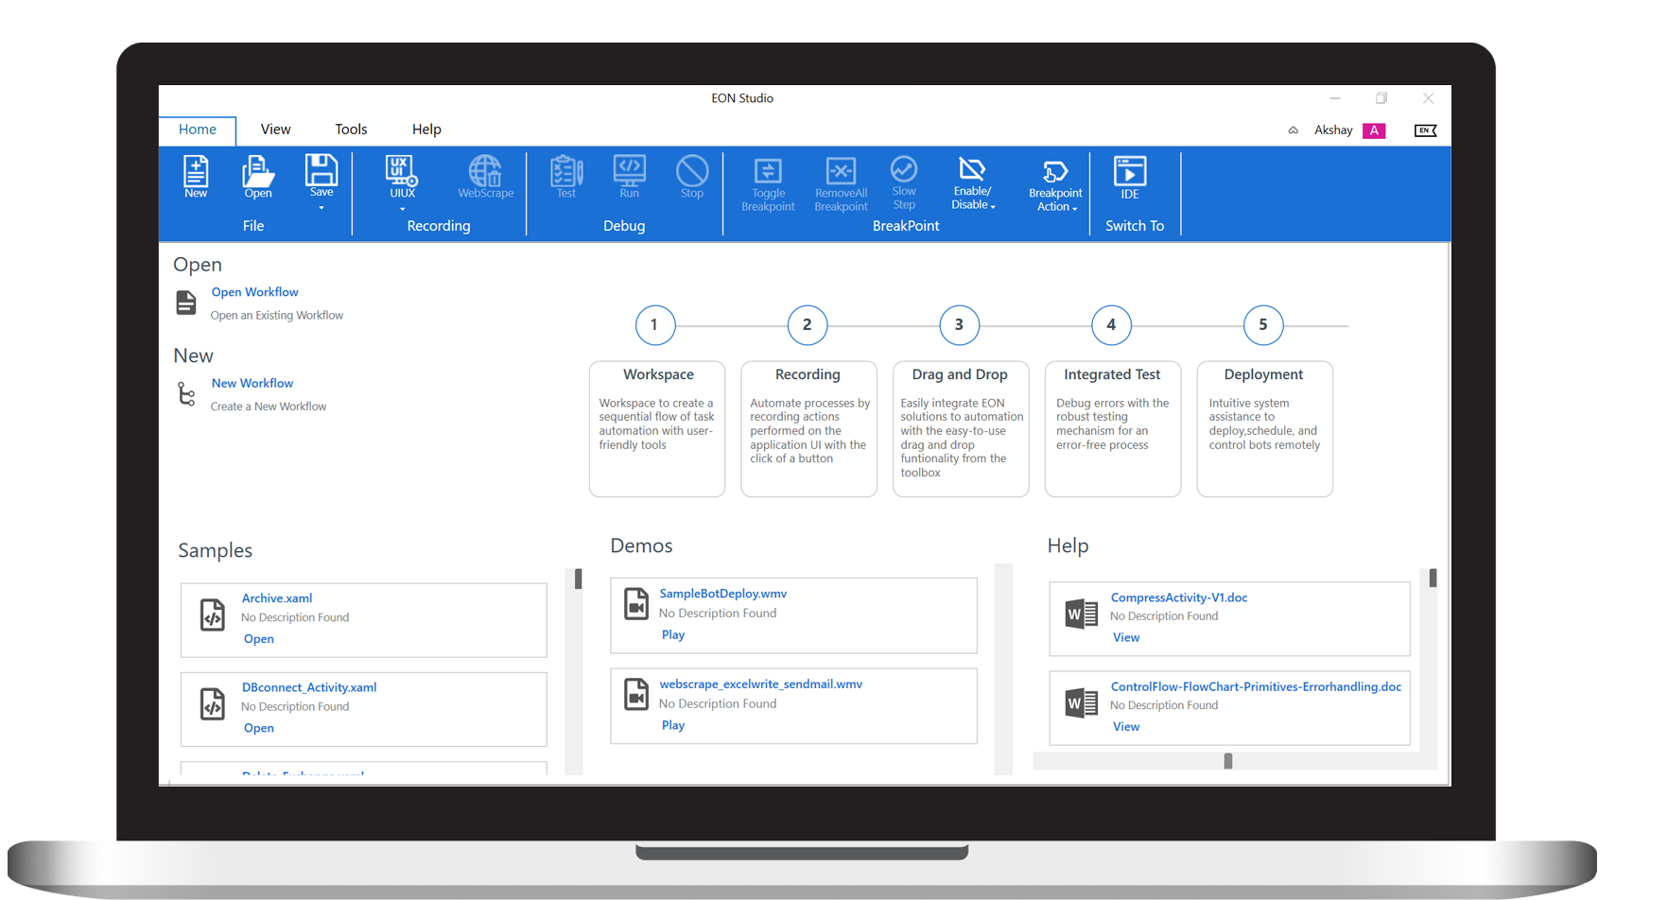Image resolution: width=1668 pixels, height=900 pixels.
Task: Click the Help panel horizontal scrollbar thumb
Action: click(x=1227, y=761)
